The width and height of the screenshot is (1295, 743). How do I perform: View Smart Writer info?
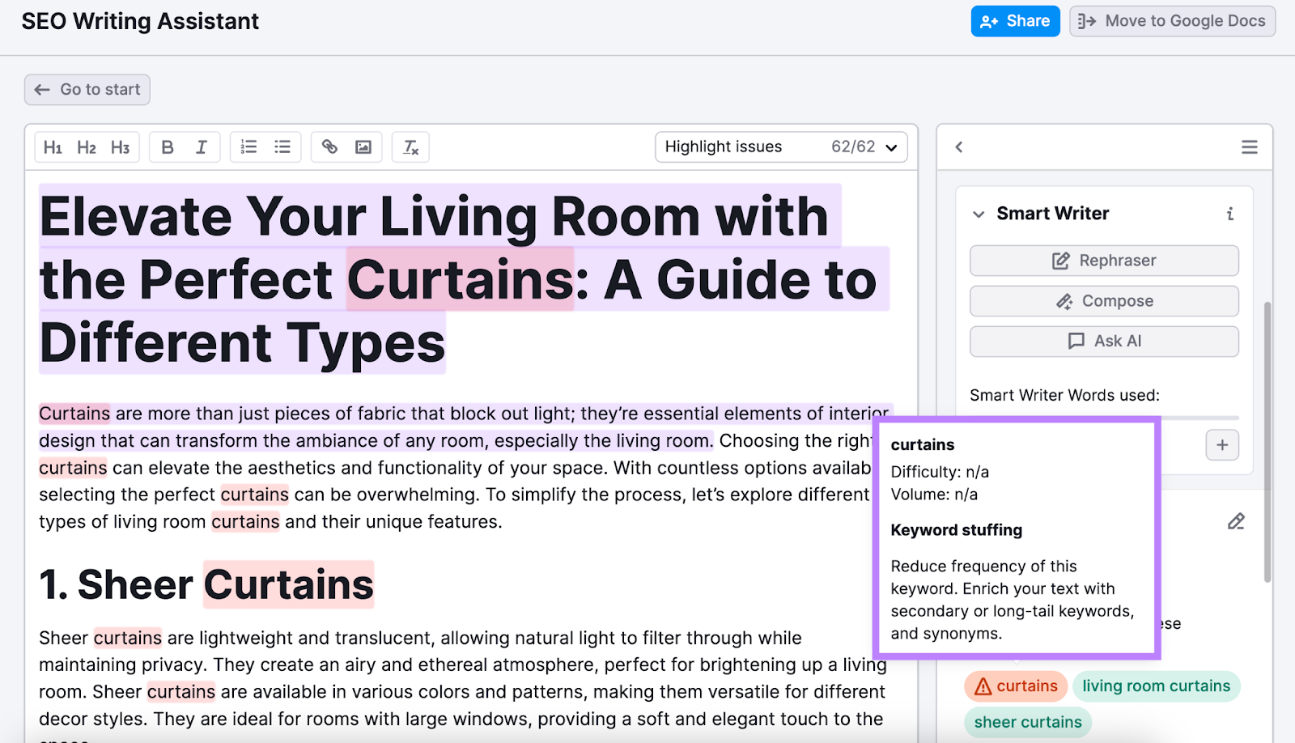pos(1230,213)
